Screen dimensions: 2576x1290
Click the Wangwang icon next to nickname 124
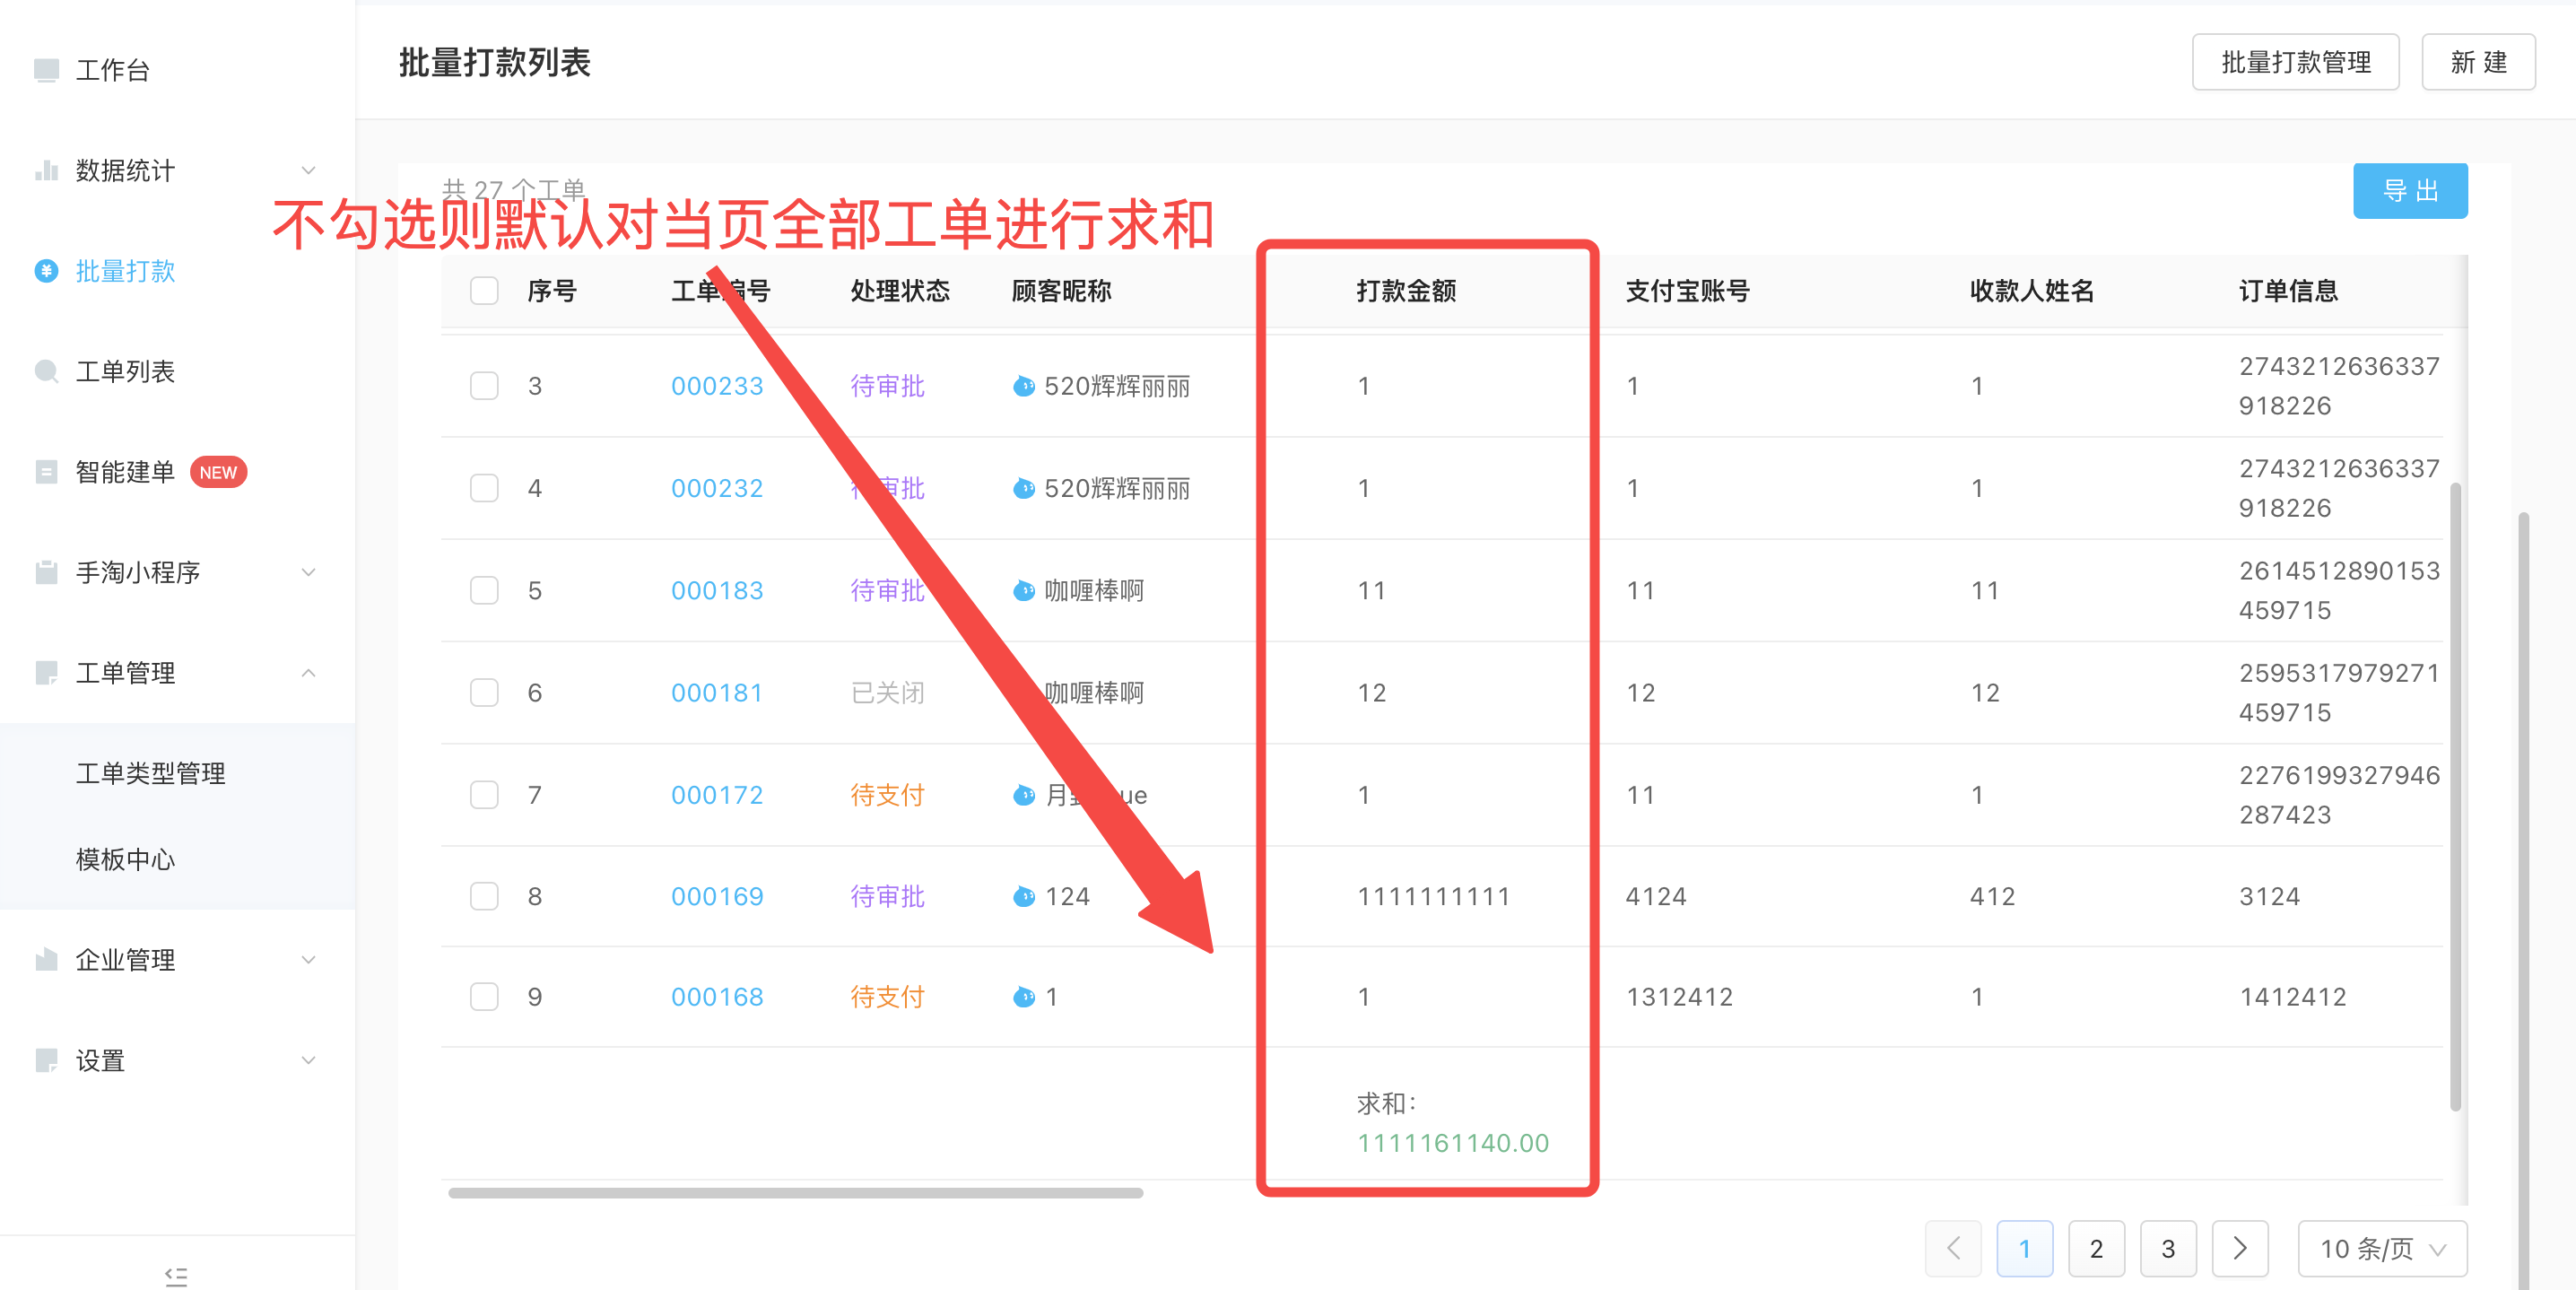click(x=1024, y=896)
